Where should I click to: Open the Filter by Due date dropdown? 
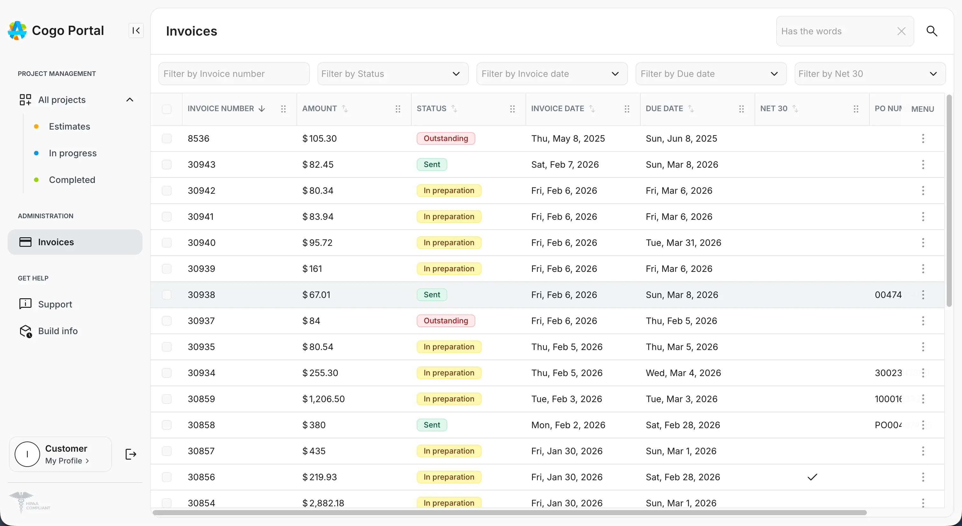click(x=711, y=74)
